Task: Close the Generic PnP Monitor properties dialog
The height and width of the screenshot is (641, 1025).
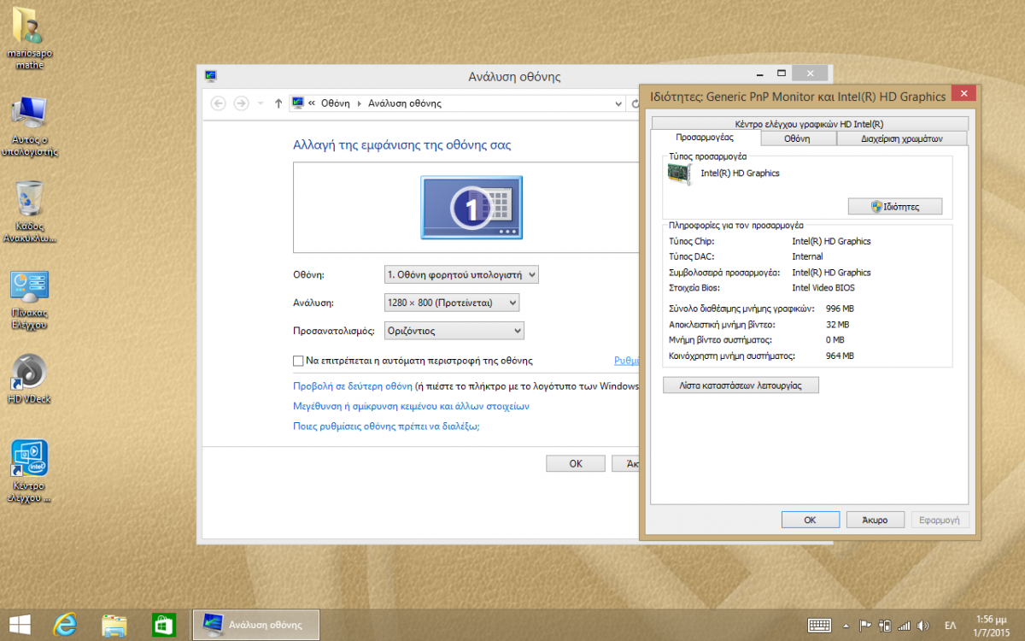Action: click(963, 93)
